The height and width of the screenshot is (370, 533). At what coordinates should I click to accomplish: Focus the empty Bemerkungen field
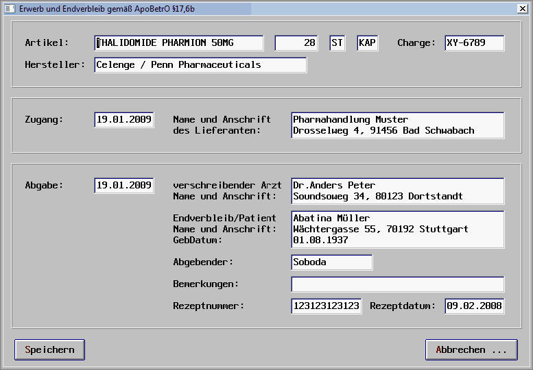[x=397, y=284]
